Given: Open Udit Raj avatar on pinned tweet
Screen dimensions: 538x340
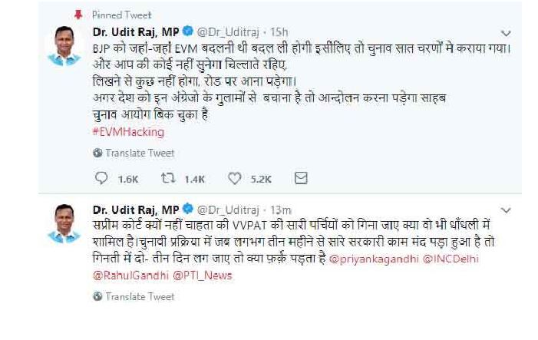Looking at the screenshot, I should click(x=64, y=46).
